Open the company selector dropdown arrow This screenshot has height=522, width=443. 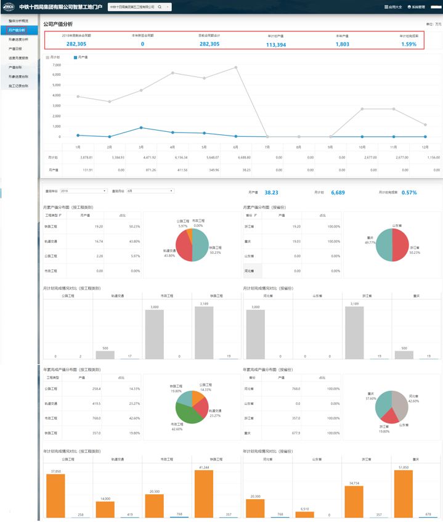click(x=168, y=7)
